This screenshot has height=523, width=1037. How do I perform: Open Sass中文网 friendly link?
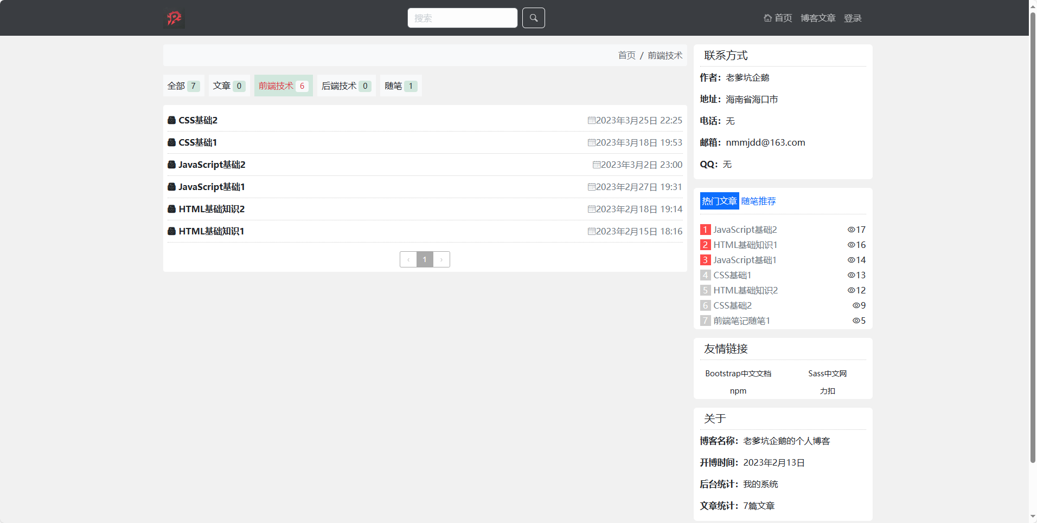pos(828,374)
